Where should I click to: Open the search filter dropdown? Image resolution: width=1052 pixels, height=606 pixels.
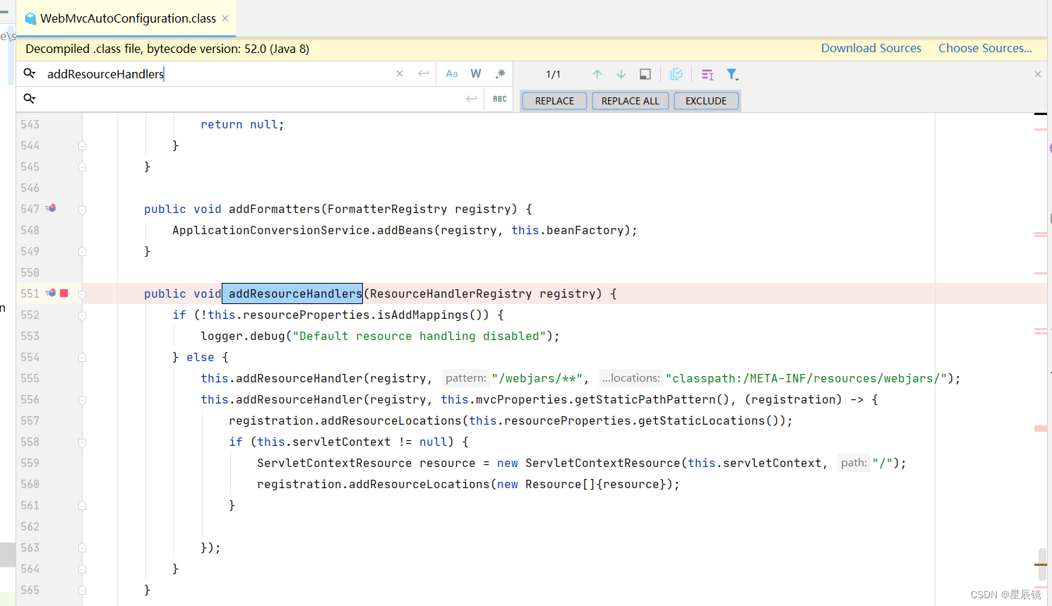733,74
